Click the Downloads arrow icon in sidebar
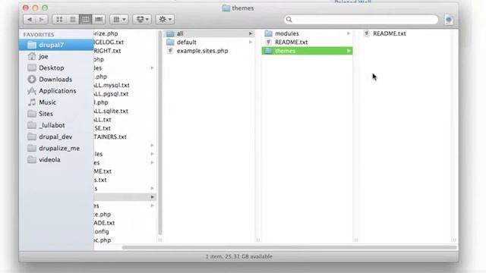 [32, 79]
